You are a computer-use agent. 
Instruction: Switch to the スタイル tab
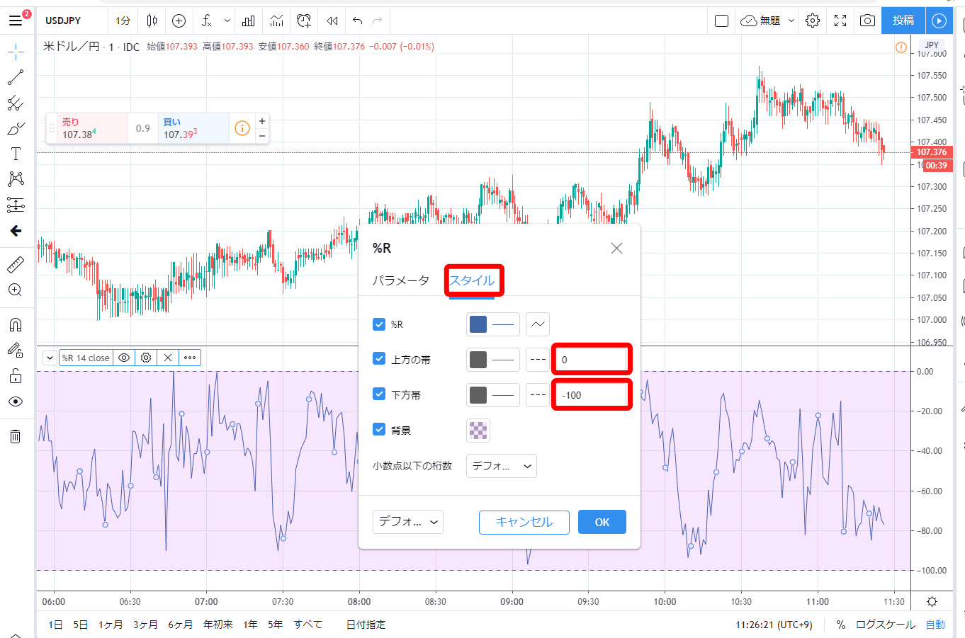pos(472,280)
